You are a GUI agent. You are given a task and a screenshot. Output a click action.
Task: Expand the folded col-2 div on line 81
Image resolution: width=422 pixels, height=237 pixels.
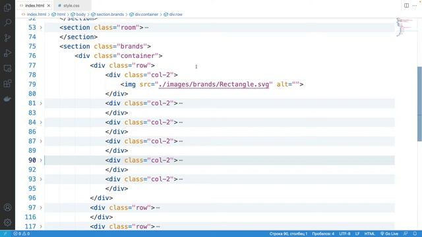click(x=41, y=103)
